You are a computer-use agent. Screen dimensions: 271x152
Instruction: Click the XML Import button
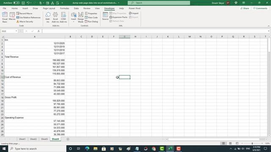[x=134, y=13]
